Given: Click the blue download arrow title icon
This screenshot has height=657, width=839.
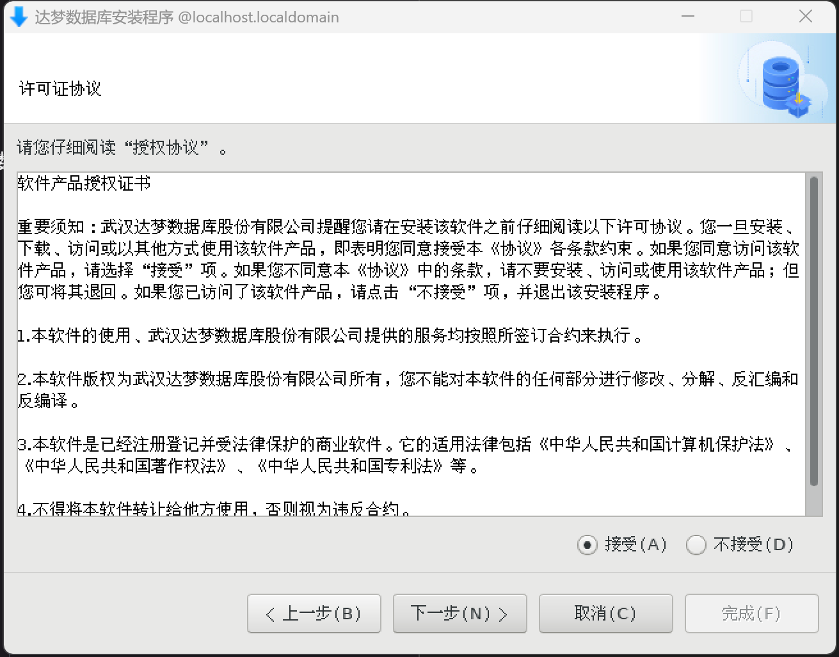Looking at the screenshot, I should pos(19,17).
